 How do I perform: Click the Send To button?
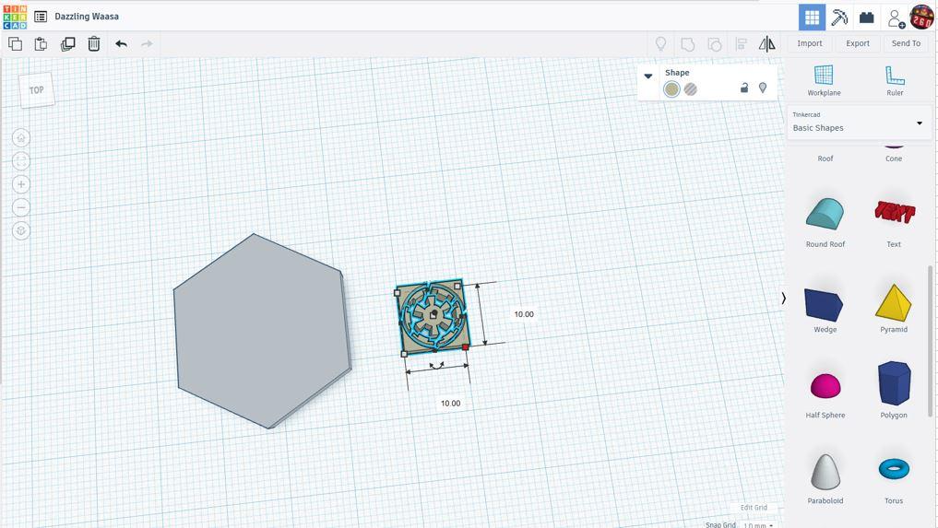(906, 43)
